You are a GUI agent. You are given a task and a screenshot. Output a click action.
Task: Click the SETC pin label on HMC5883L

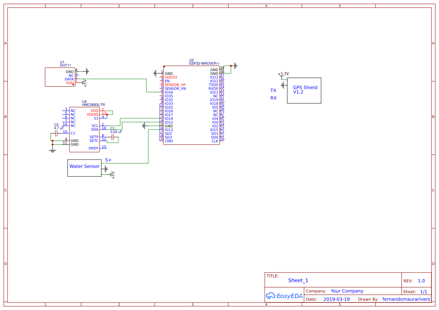[94, 141]
